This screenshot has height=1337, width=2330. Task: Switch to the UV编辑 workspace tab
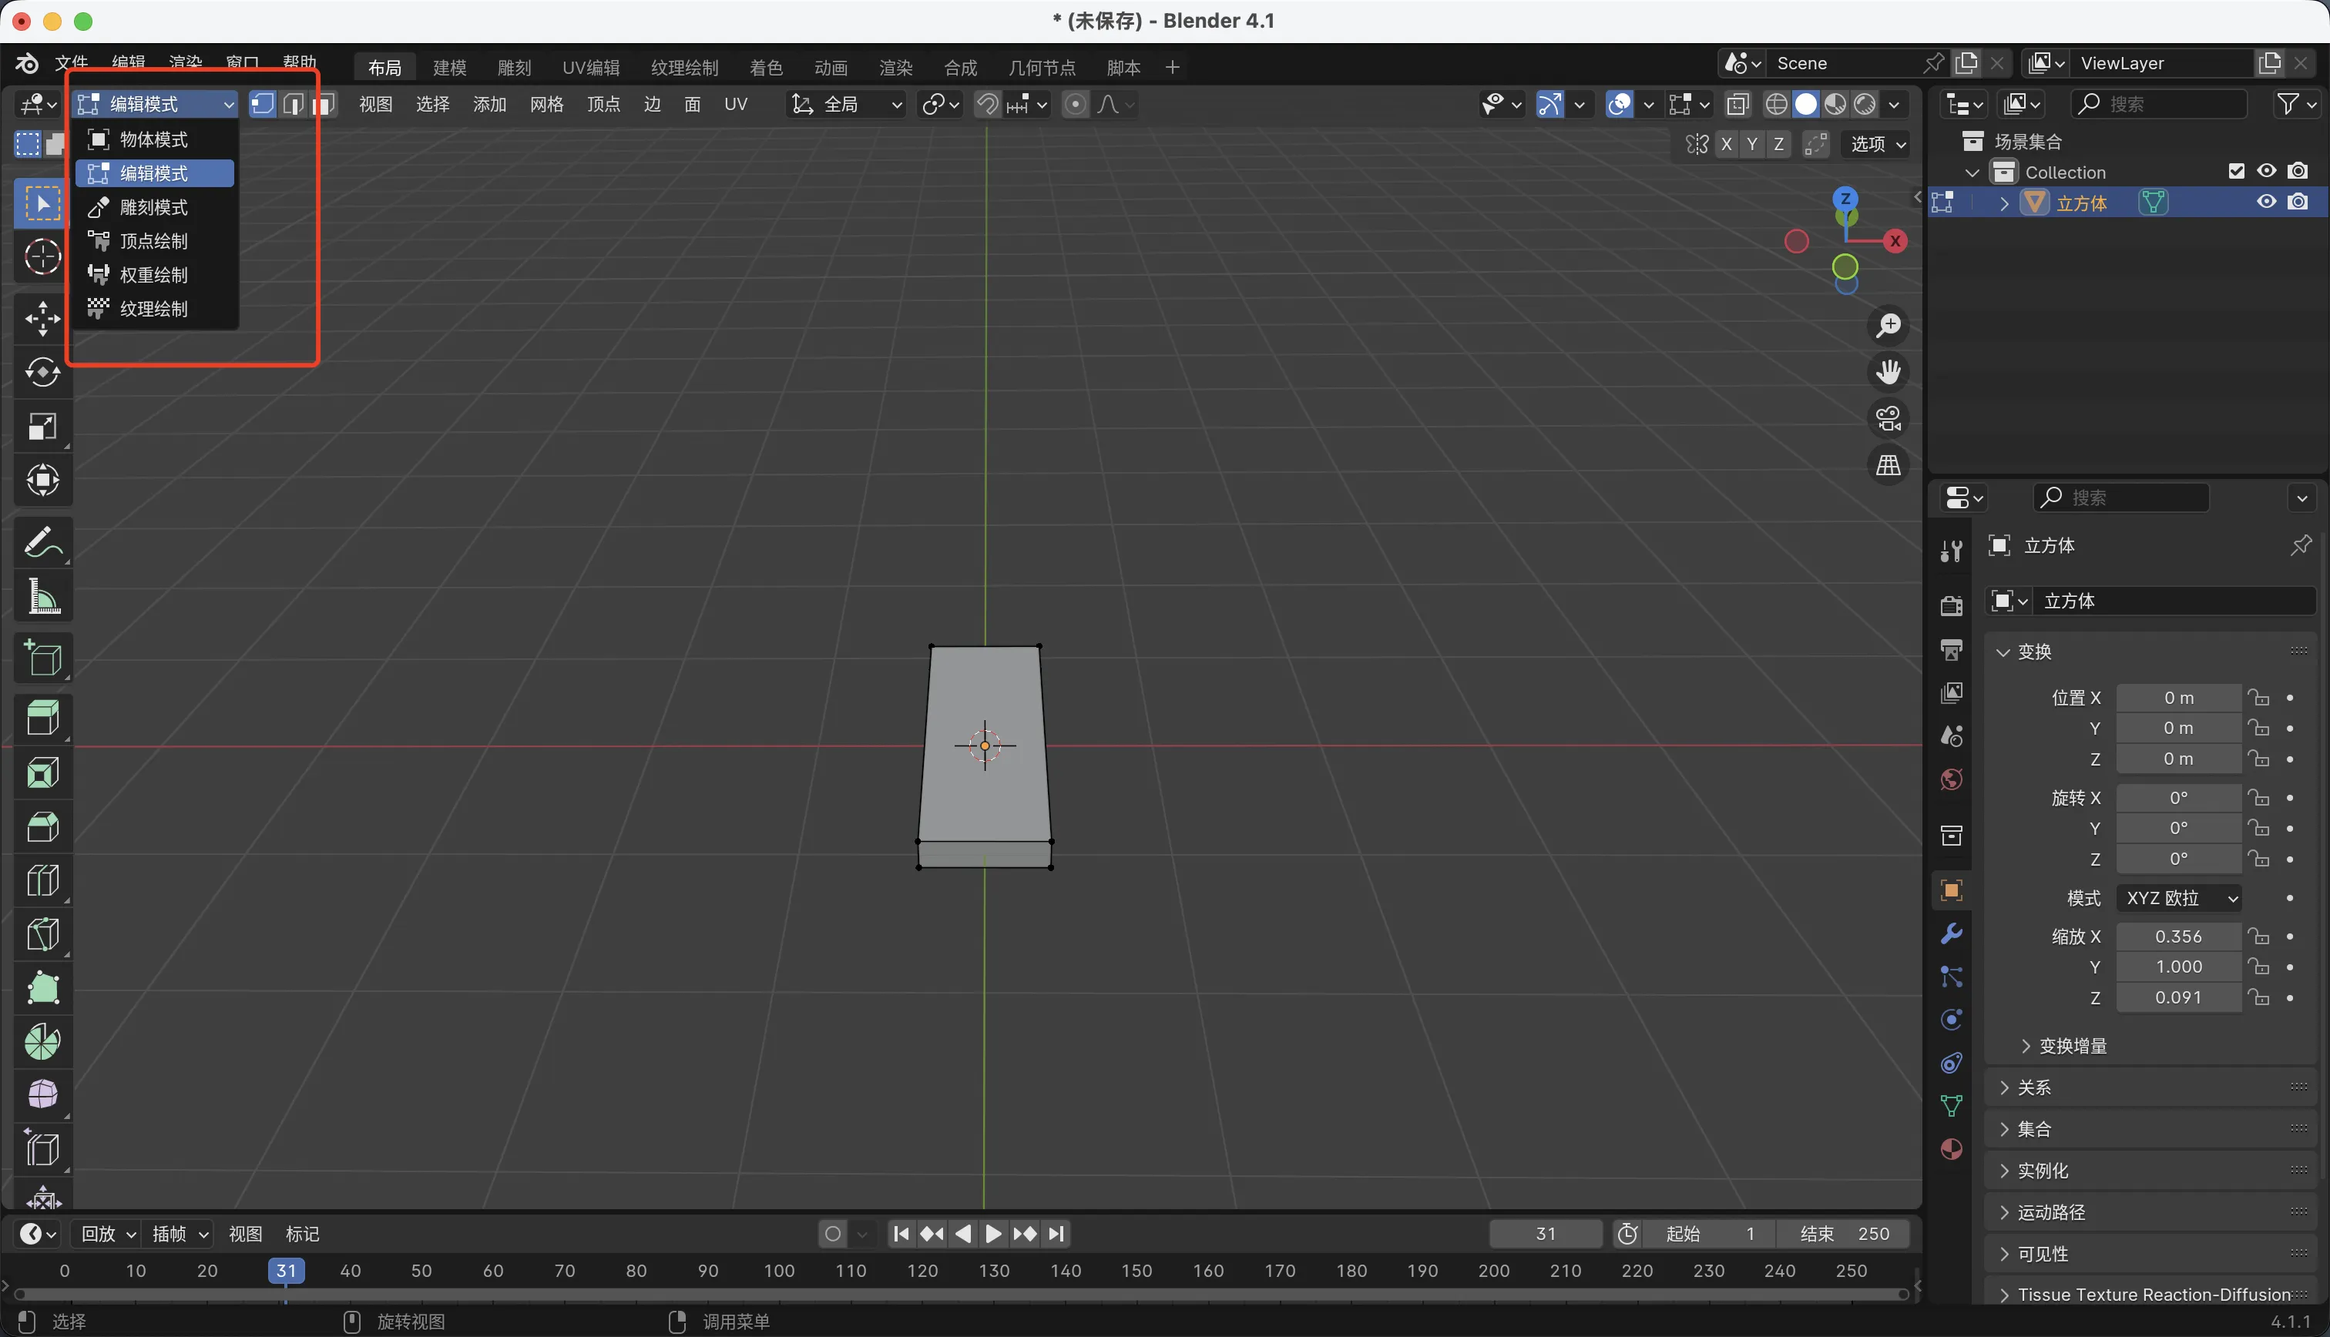point(590,67)
